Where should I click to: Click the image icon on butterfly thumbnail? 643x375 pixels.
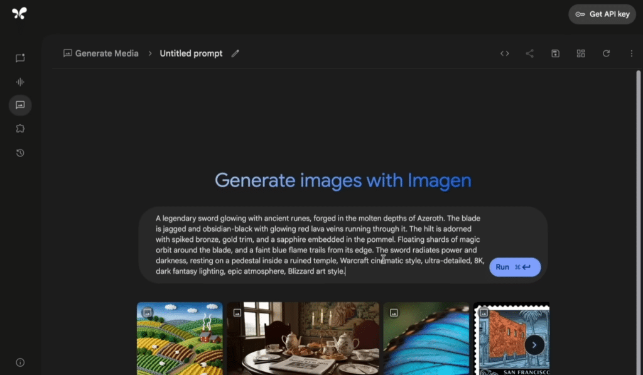pos(394,313)
